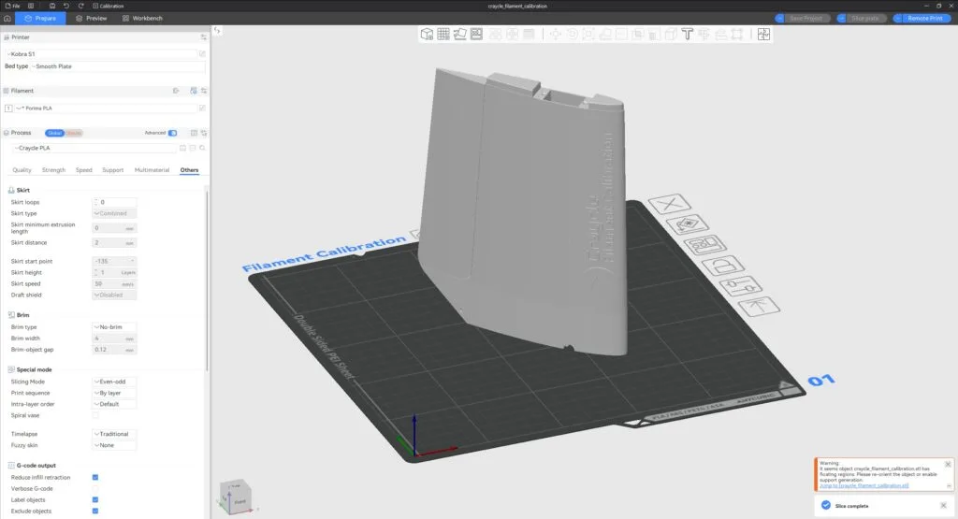958x519 pixels.
Task: Toggle the Advanced mode switch
Action: coord(172,133)
